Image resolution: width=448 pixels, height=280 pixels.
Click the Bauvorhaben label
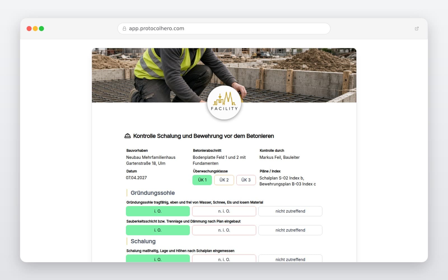pyautogui.click(x=137, y=151)
